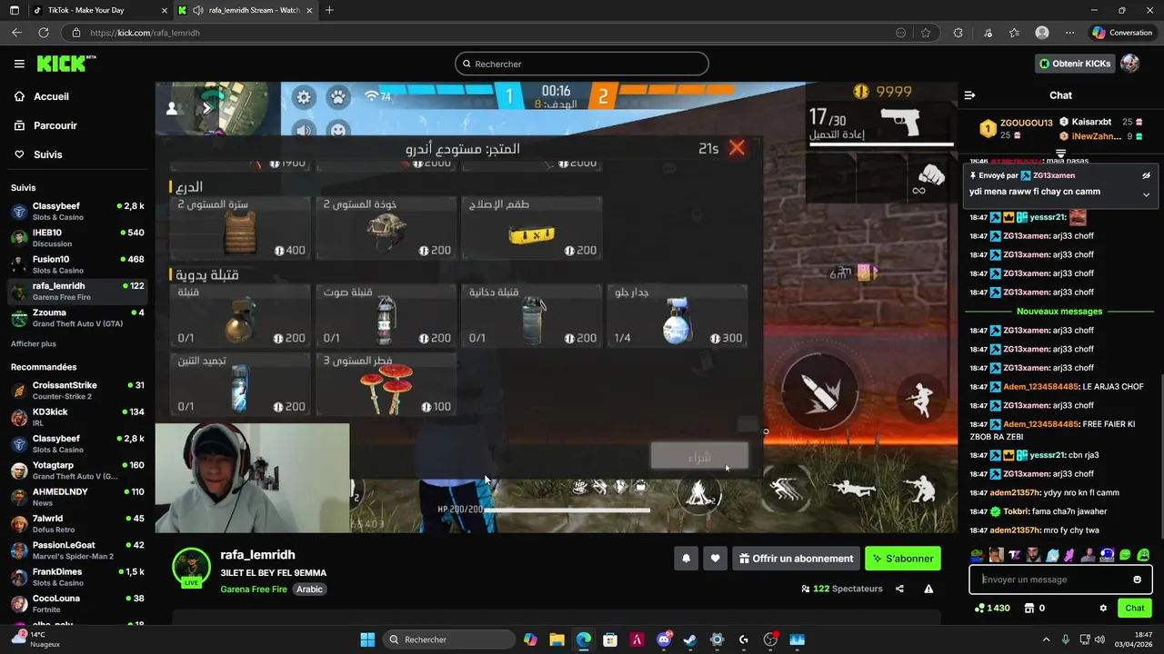Add page to favorites with the star icon

[926, 33]
